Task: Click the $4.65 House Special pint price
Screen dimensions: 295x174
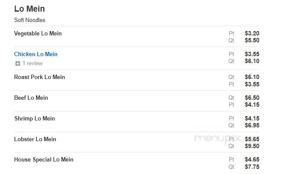Action: tap(252, 160)
